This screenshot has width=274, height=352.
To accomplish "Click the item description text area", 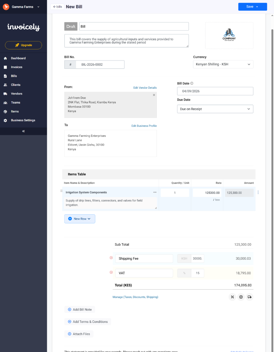I will [x=111, y=203].
